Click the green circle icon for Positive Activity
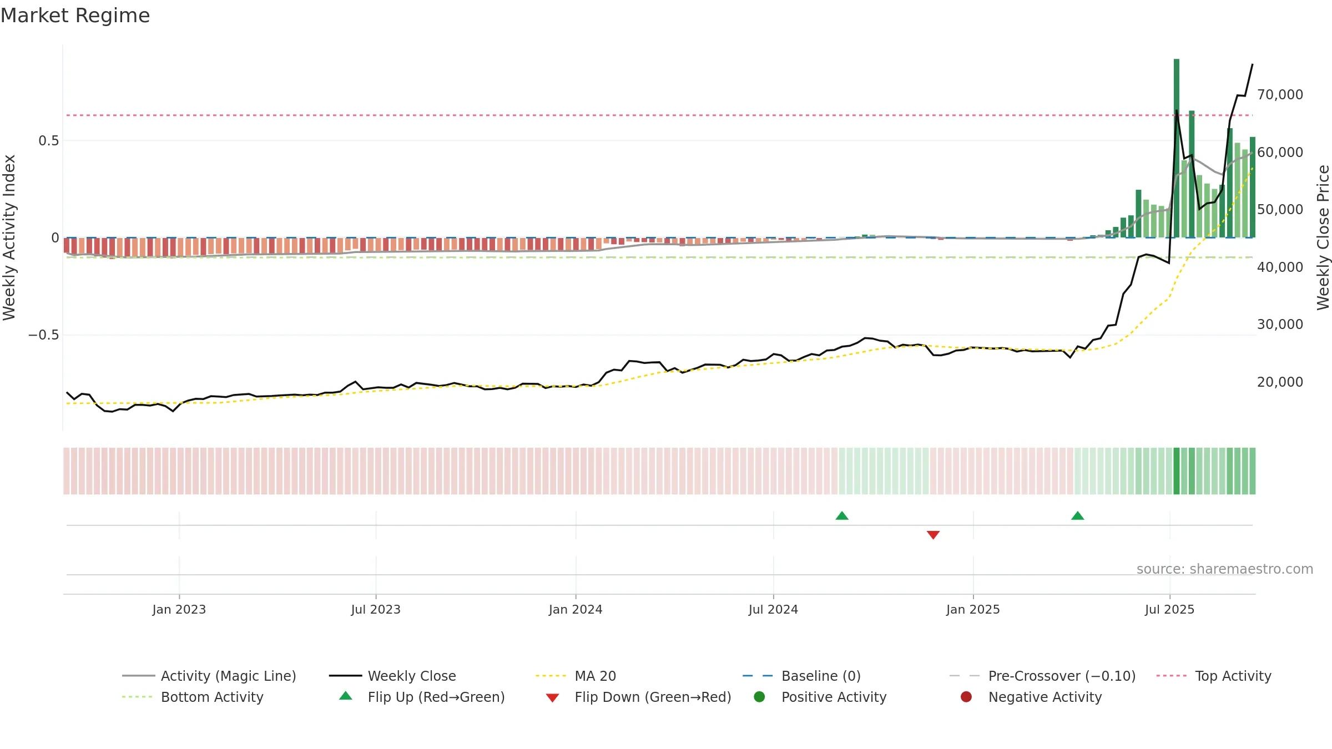1332x749 pixels. 759,697
